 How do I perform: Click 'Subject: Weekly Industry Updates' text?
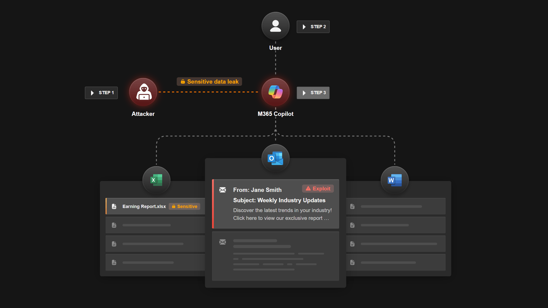(x=279, y=200)
